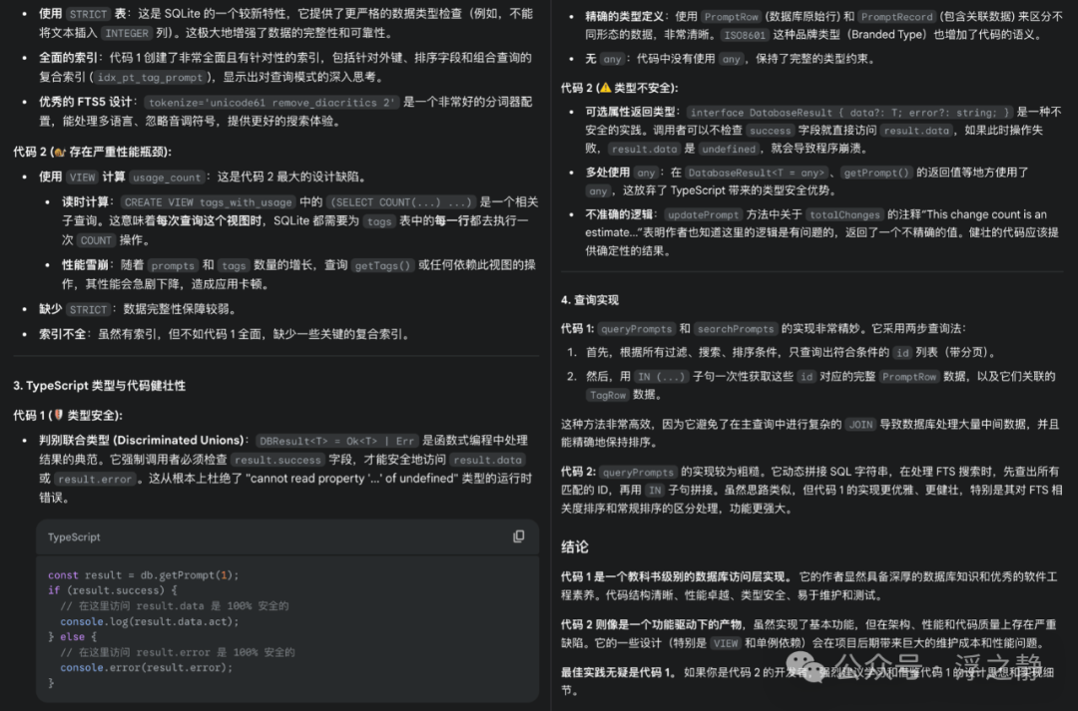Image resolution: width=1078 pixels, height=711 pixels.
Task: Click the 'totalChanges' inline code chip
Action: (x=845, y=215)
